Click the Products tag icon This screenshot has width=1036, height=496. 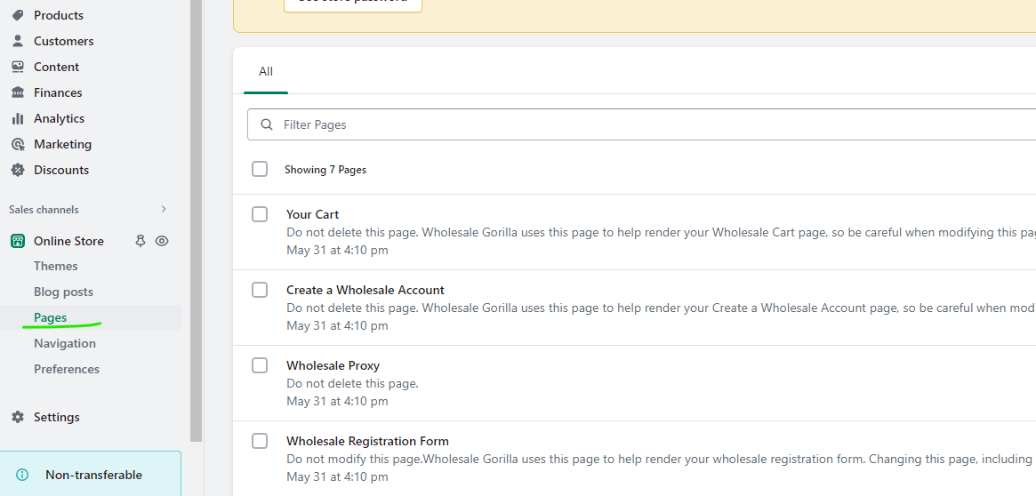18,15
